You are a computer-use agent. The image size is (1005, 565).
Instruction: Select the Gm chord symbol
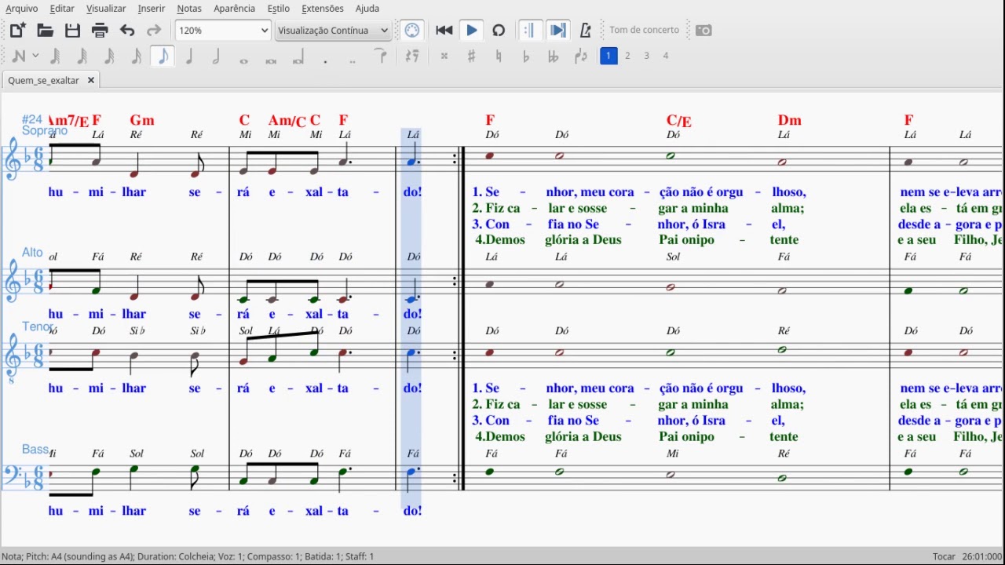point(142,120)
